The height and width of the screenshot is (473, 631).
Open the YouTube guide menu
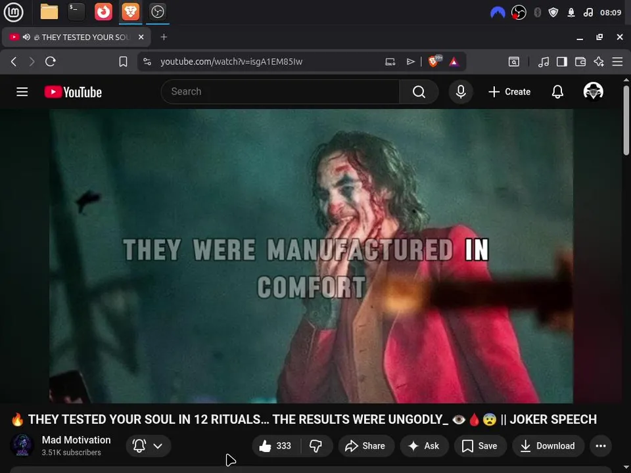pos(22,92)
